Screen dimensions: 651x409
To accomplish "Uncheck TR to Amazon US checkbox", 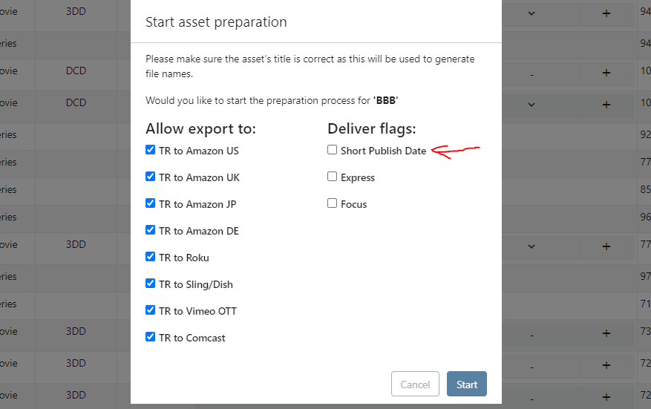I will coord(151,150).
